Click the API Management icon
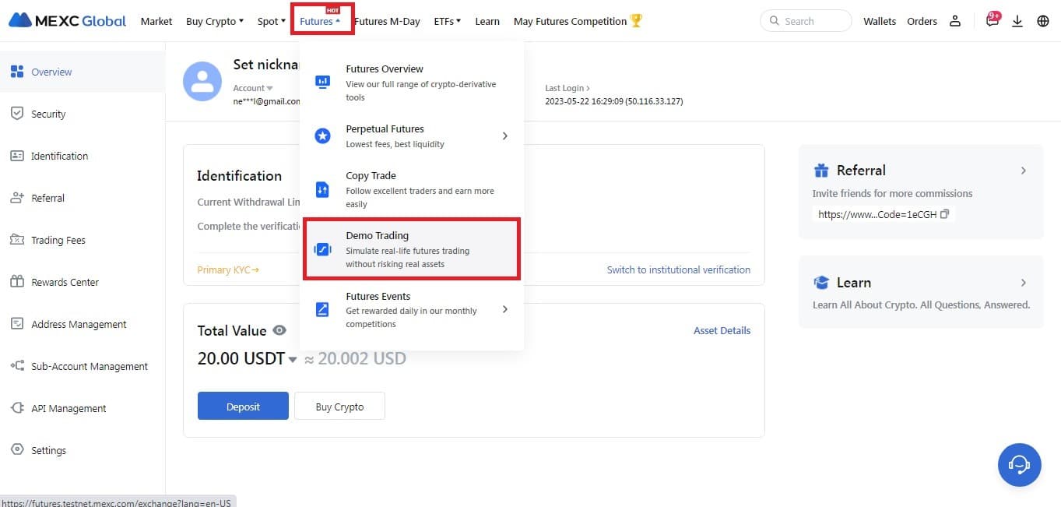This screenshot has width=1061, height=507. 17,408
